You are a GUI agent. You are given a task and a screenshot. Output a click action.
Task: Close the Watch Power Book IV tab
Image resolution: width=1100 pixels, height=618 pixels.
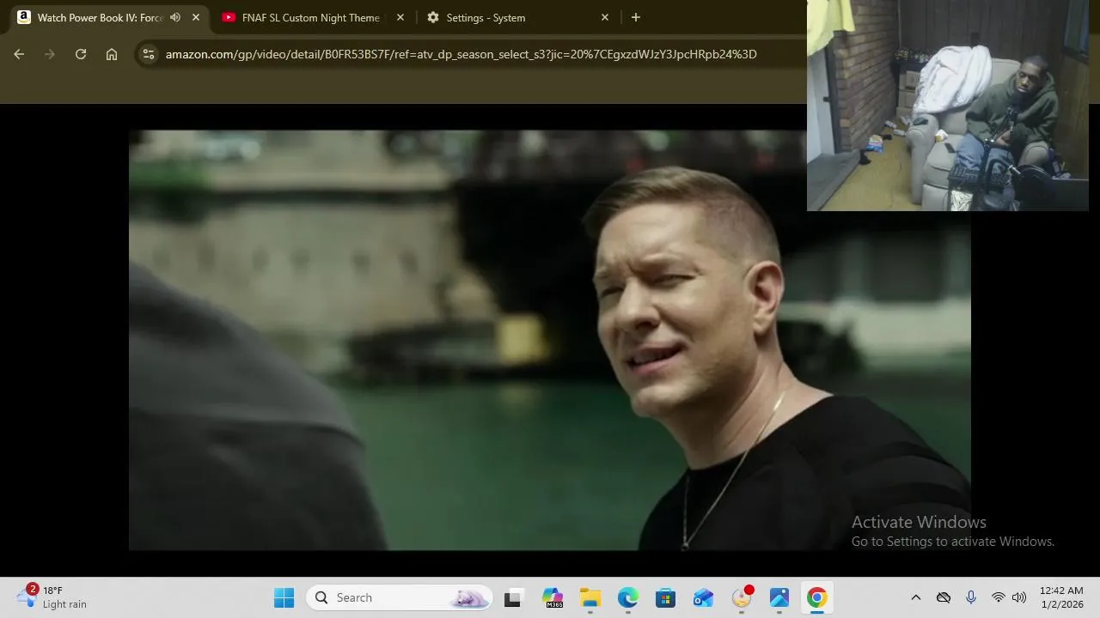pos(196,17)
